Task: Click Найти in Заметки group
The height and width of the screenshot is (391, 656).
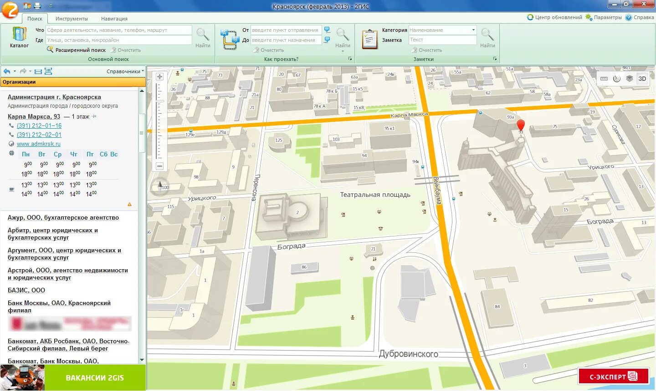Action: tap(487, 37)
